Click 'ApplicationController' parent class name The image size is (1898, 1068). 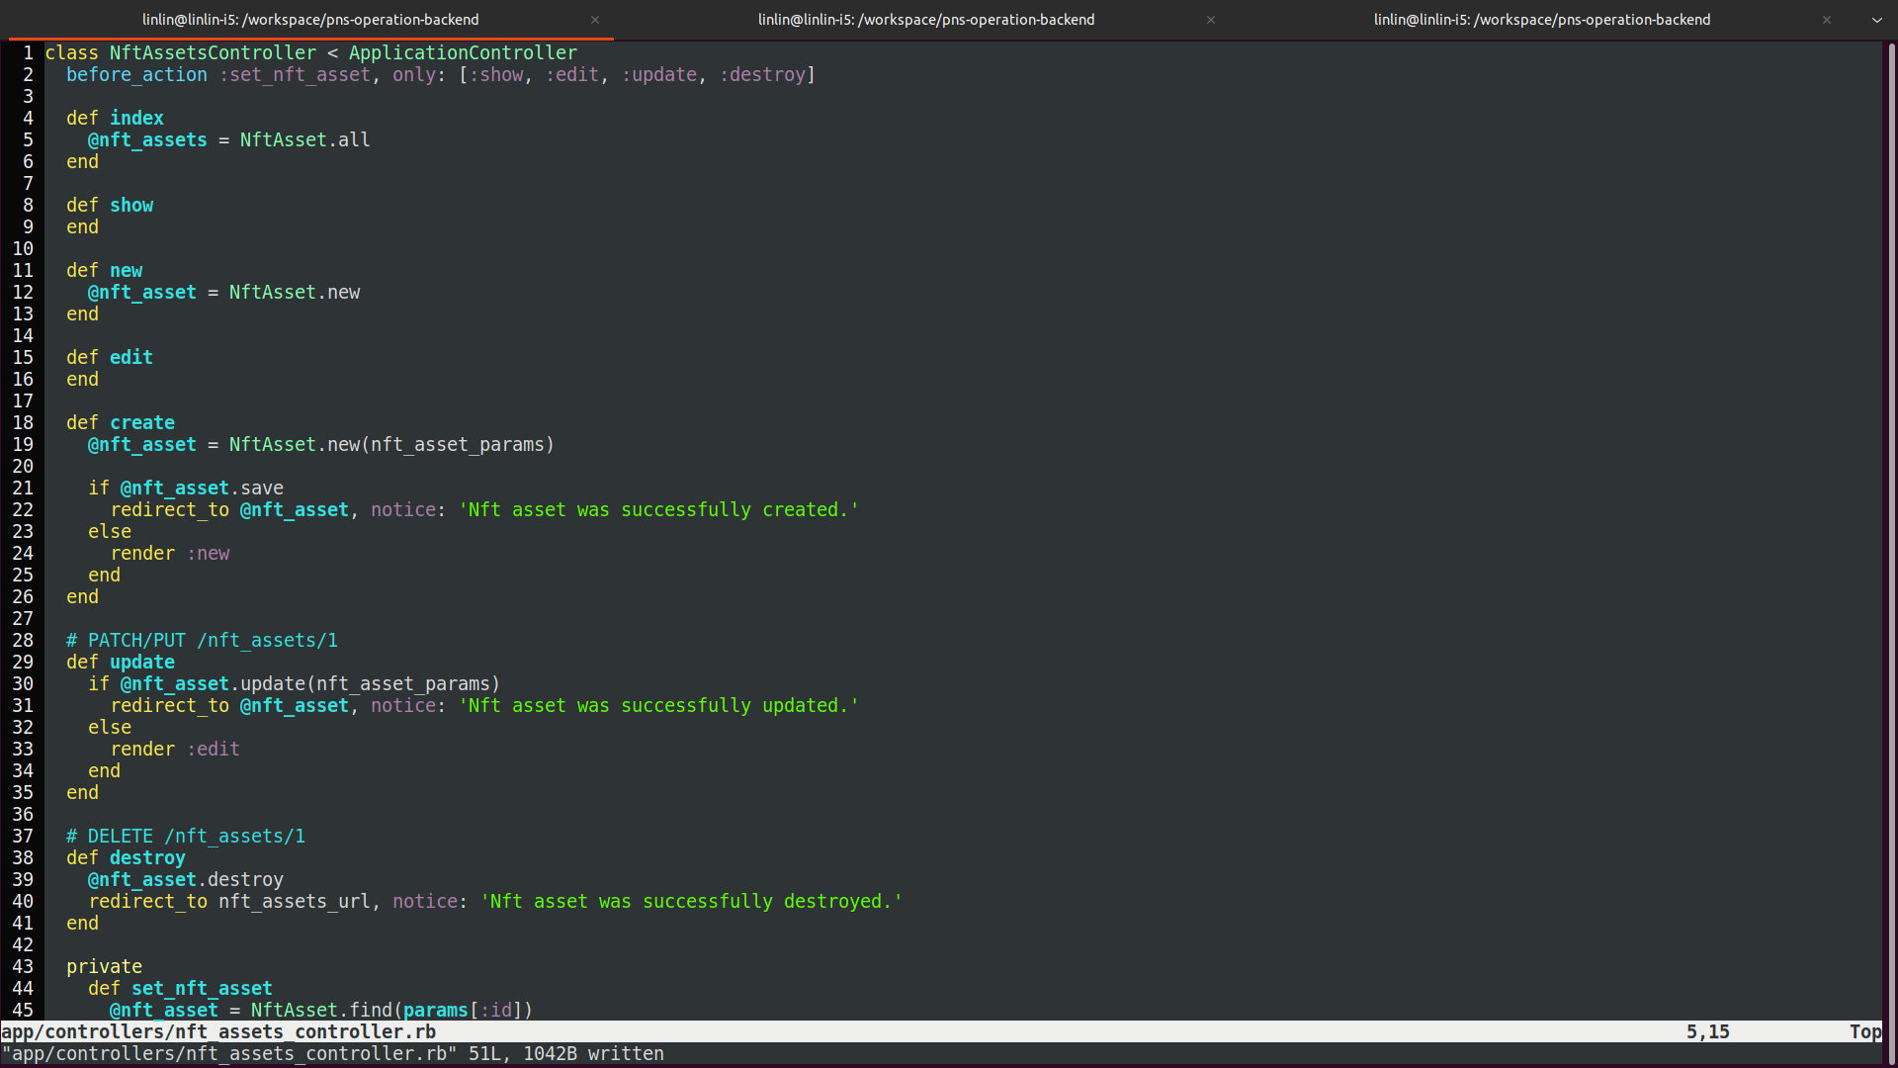coord(463,53)
